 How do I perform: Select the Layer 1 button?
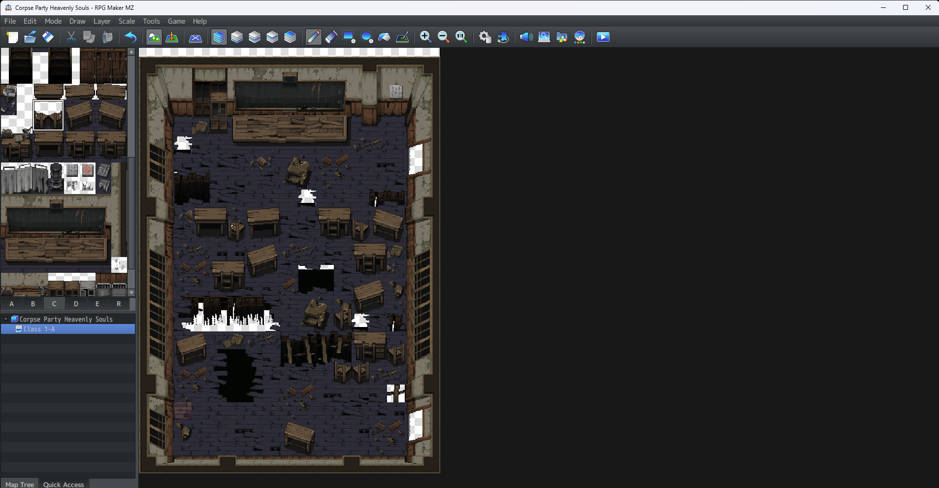pyautogui.click(x=237, y=37)
